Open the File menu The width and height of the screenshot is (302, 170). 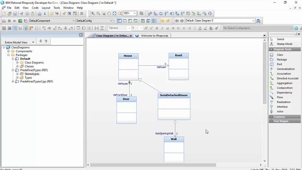9,8
